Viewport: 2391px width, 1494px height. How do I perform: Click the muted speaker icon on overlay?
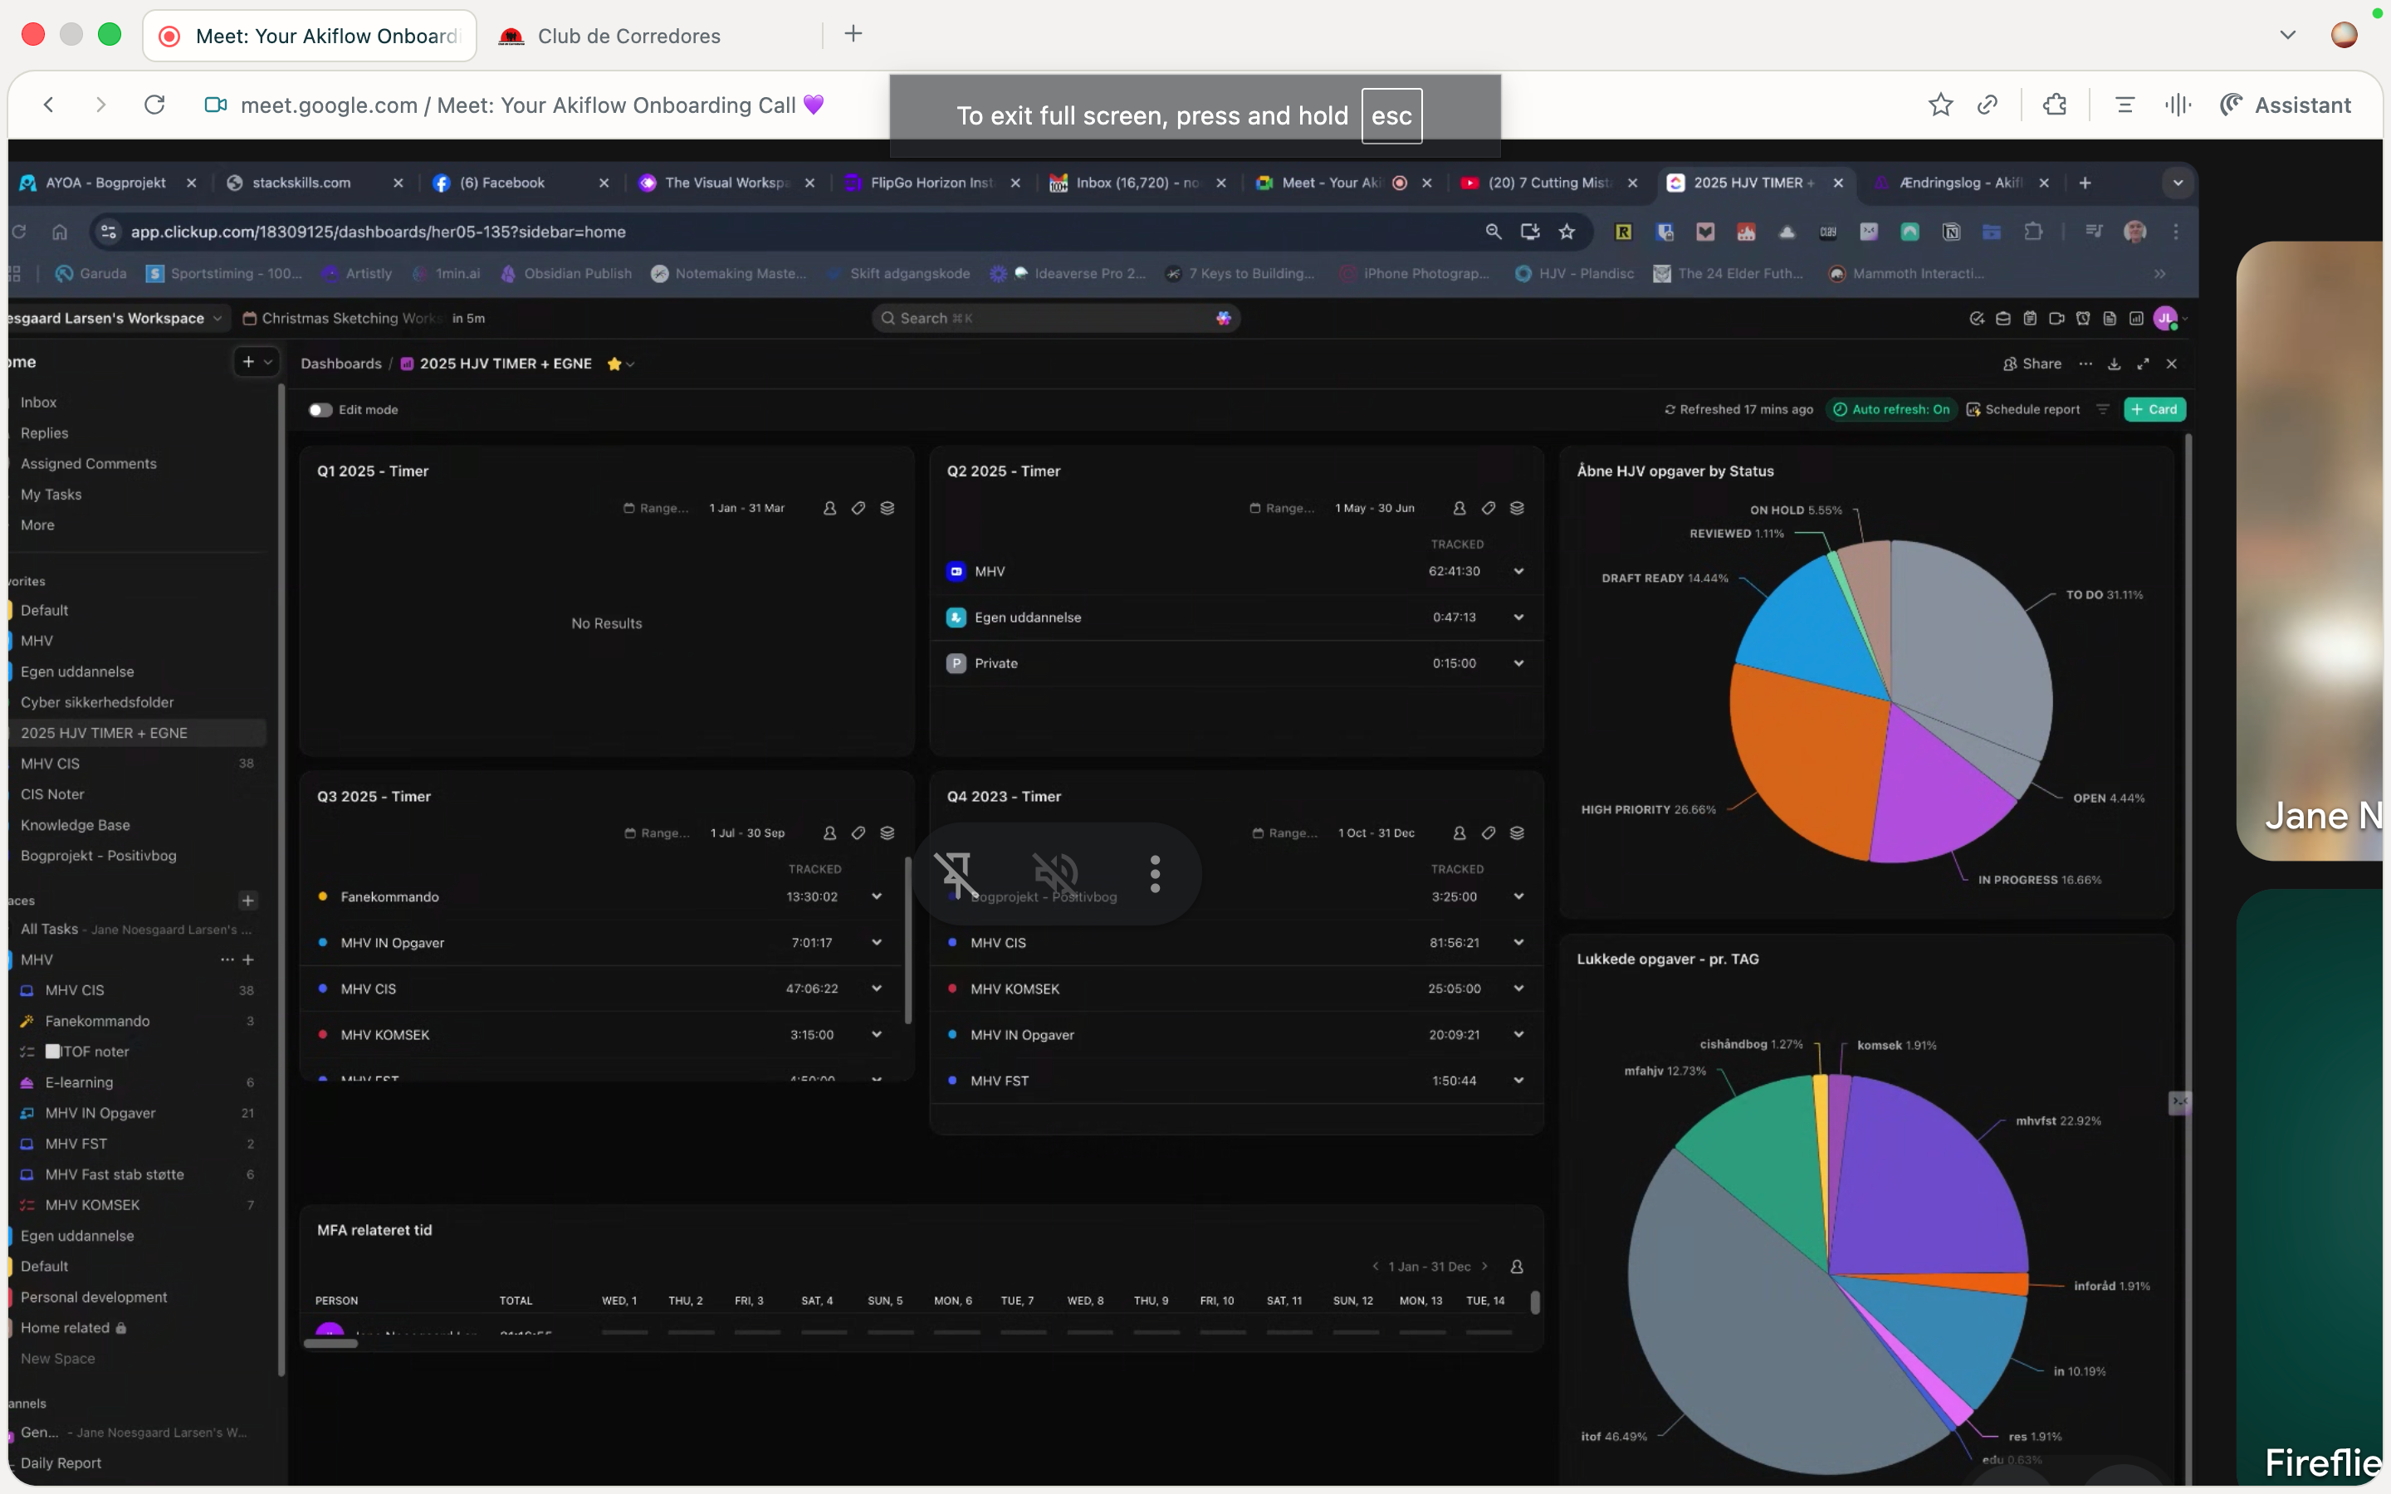coord(1055,873)
